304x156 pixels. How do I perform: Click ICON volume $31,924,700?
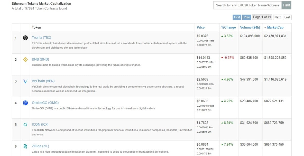249,123
